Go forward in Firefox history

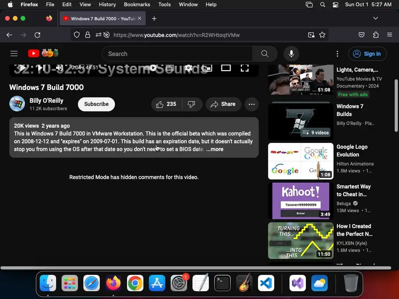(x=23, y=35)
